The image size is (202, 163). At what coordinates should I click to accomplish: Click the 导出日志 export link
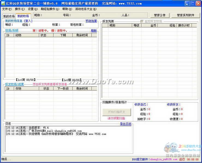[126, 124]
